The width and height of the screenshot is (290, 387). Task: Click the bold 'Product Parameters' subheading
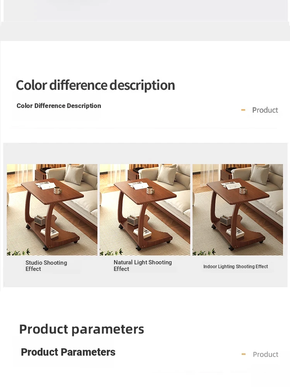click(68, 352)
